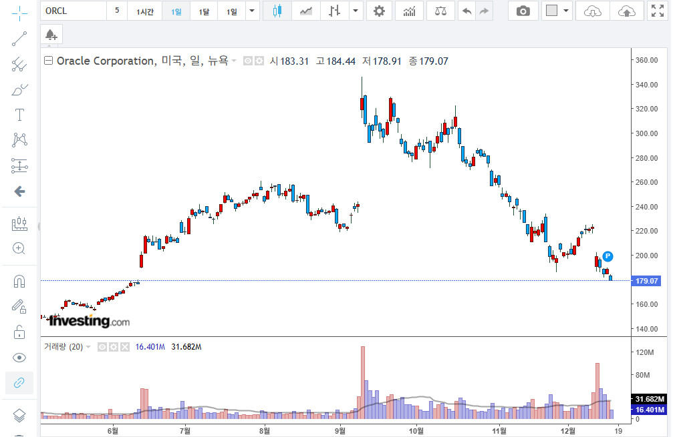The width and height of the screenshot is (673, 437).
Task: Toggle hide all drawings eye icon
Action: pyautogui.click(x=19, y=358)
